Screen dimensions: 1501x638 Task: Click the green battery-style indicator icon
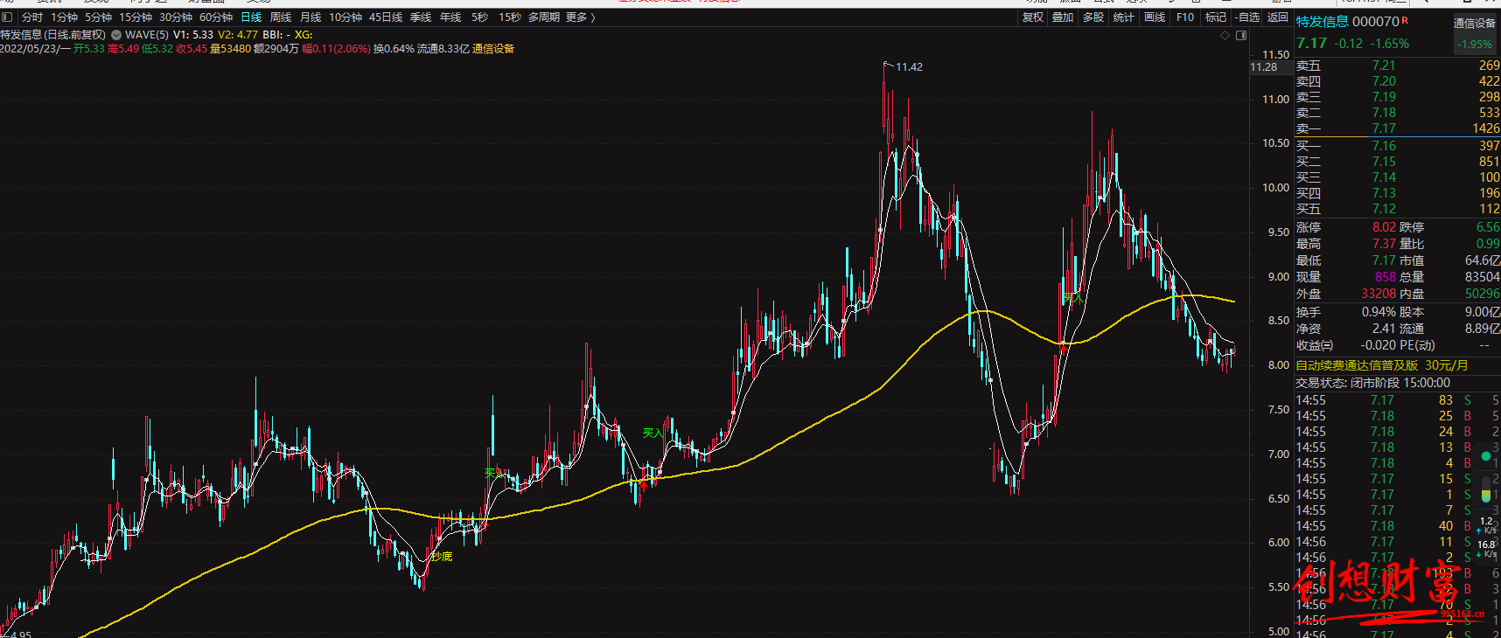(x=1485, y=490)
